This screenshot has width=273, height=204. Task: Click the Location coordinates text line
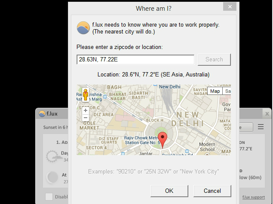tap(153, 74)
